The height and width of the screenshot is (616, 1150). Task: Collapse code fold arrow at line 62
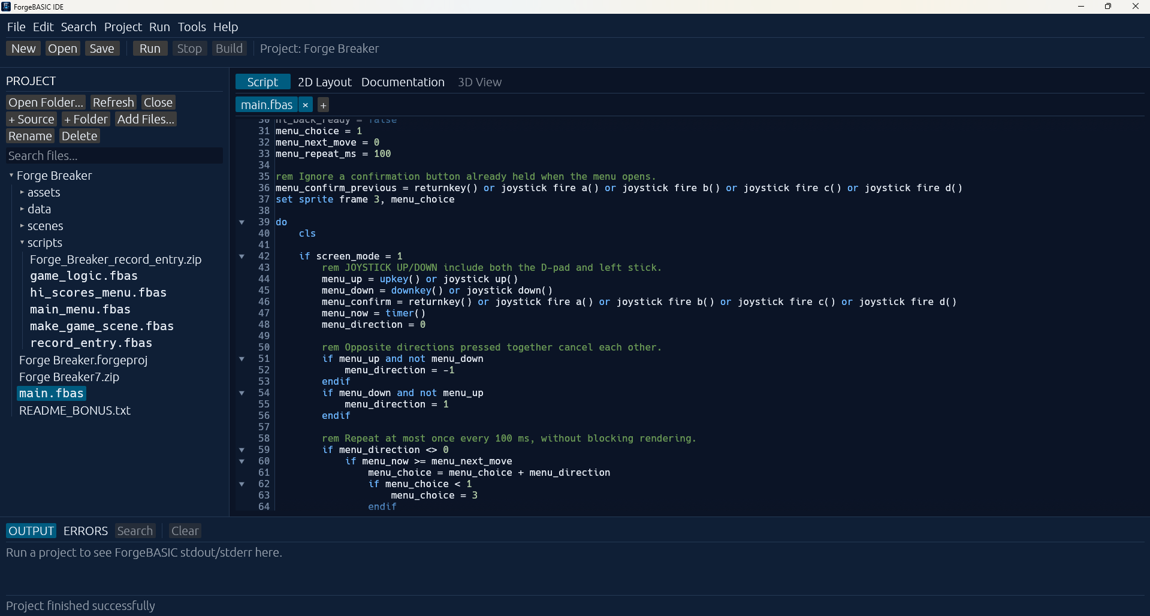coord(242,484)
